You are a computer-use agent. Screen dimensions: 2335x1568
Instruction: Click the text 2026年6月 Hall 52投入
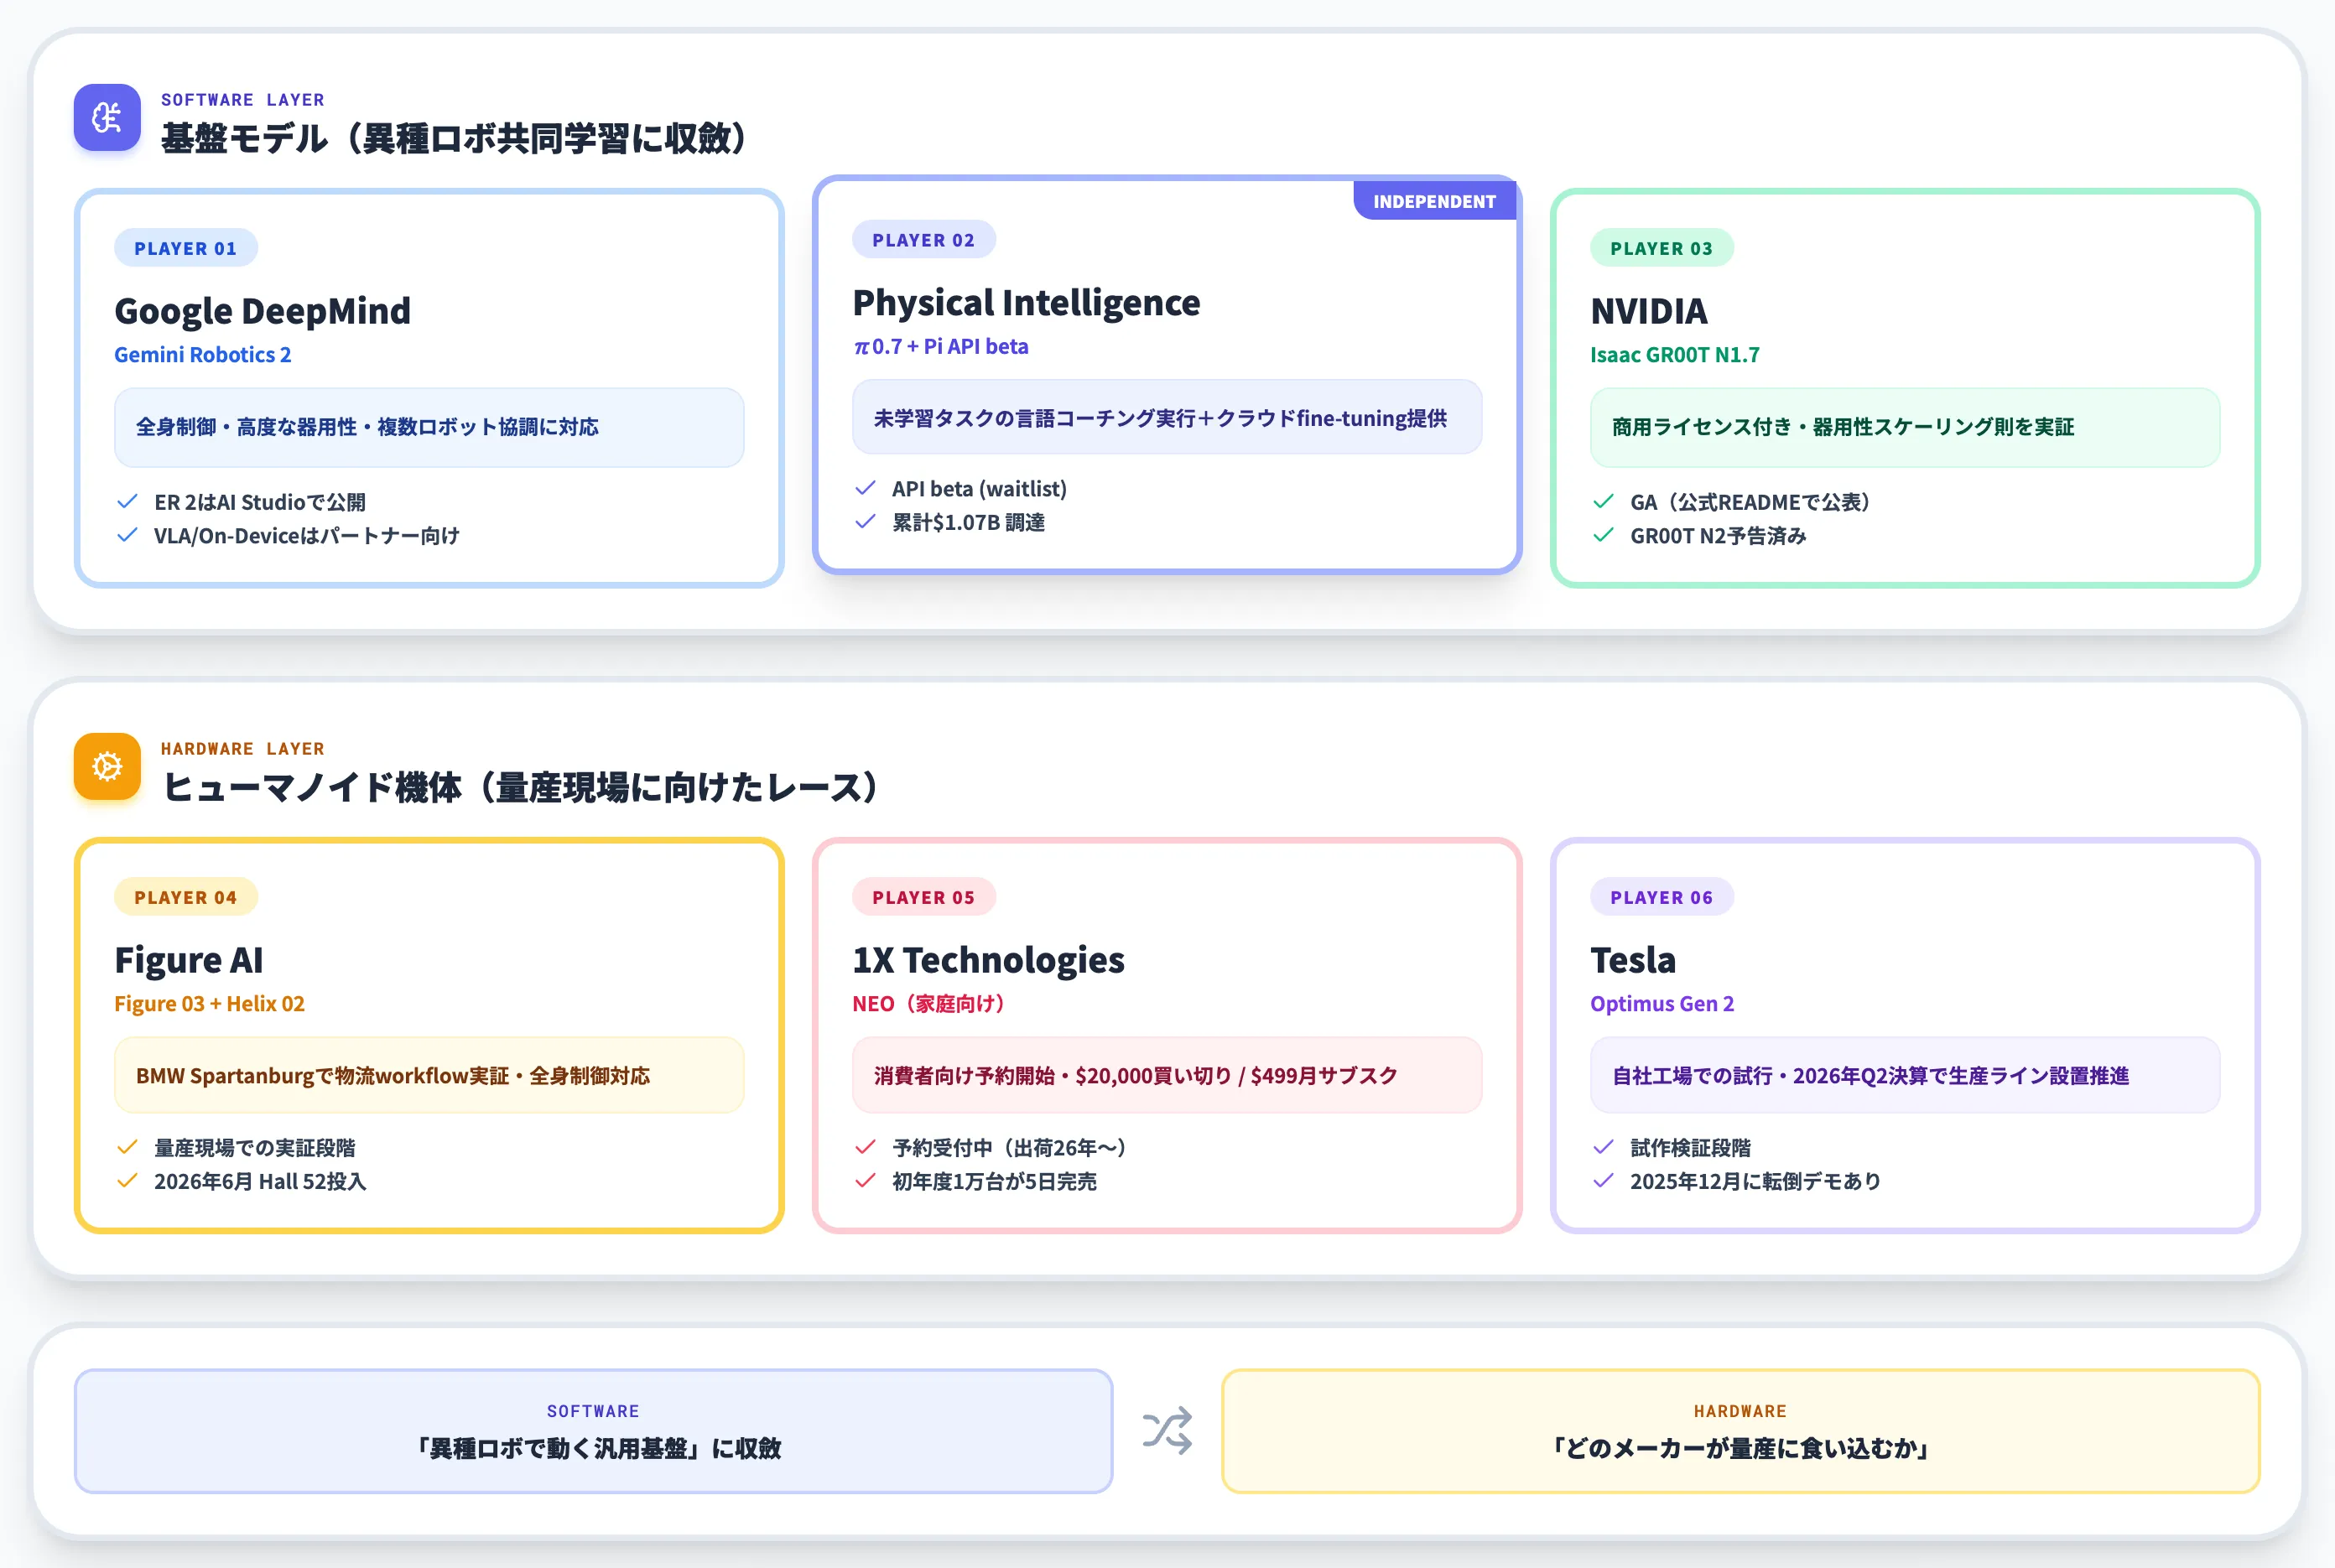tap(260, 1181)
